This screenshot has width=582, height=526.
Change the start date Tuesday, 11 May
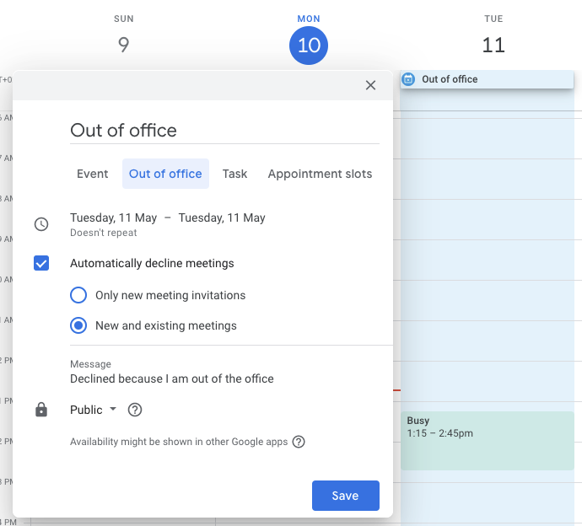[x=114, y=217]
